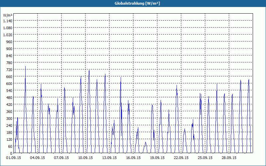Click the 120 y-axis label

tap(9, 139)
